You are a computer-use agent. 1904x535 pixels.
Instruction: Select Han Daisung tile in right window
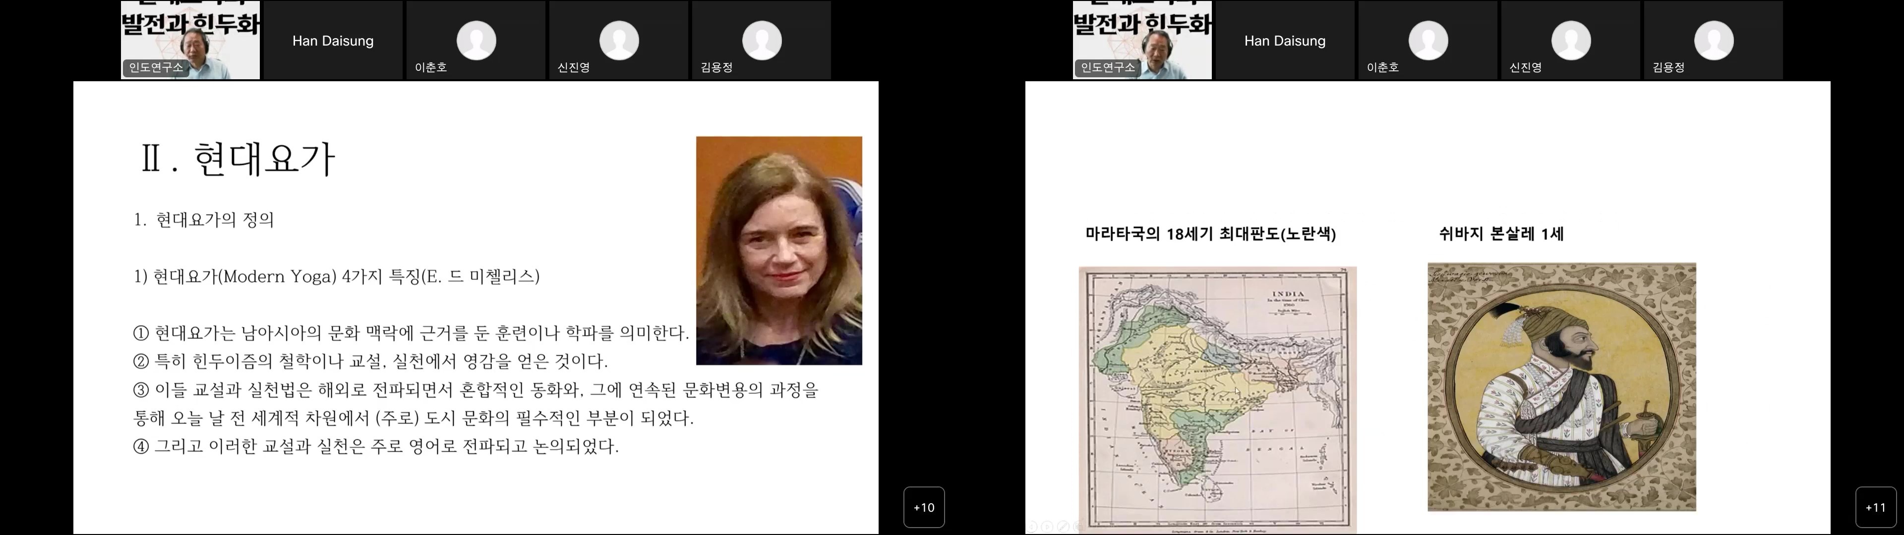tap(1285, 39)
